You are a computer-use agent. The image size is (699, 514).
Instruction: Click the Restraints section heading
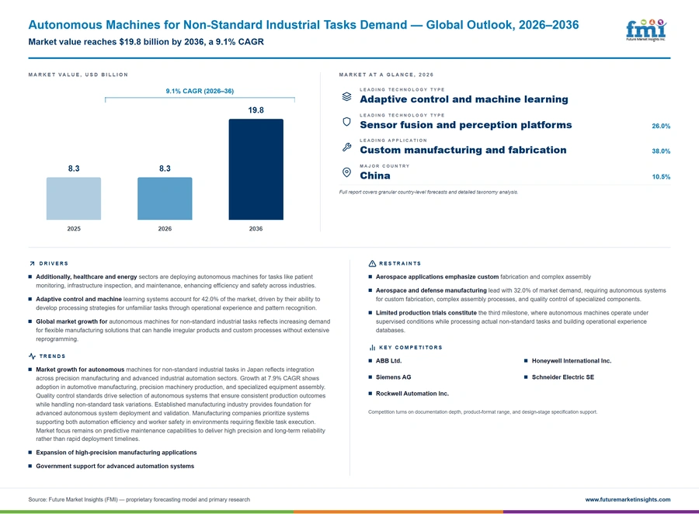[x=400, y=263]
